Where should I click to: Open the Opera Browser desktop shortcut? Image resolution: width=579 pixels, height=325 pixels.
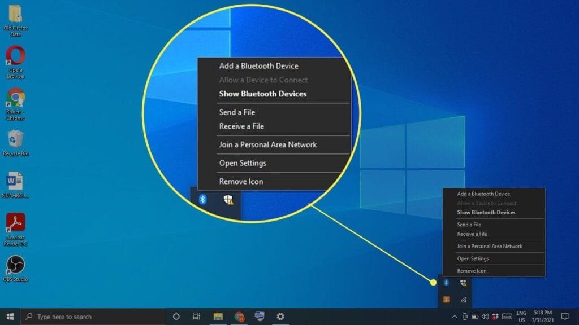(16, 56)
